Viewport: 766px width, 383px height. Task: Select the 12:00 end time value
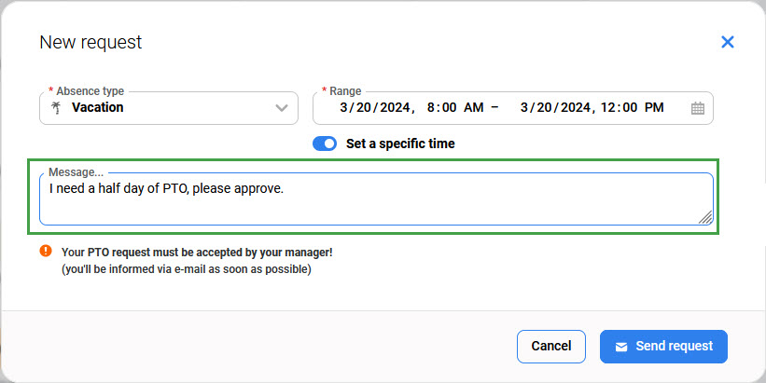[x=620, y=108]
